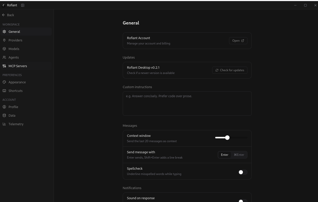Screen dimensions: 318x202
Task: Click the Data database icon
Action: (x=4, y=115)
